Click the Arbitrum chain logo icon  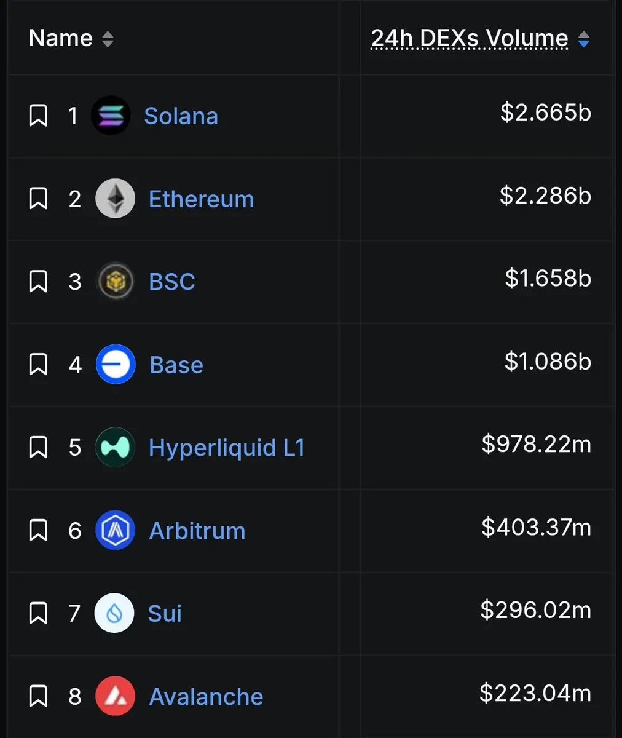115,530
